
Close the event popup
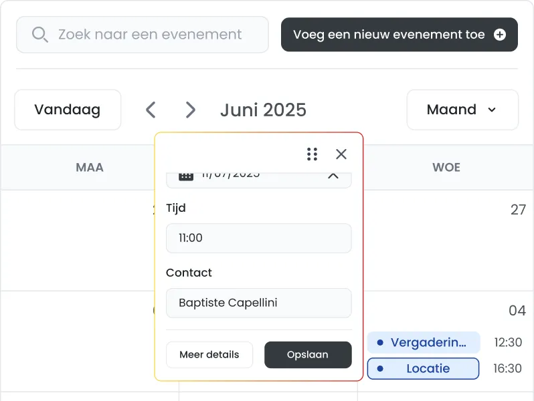coord(341,154)
